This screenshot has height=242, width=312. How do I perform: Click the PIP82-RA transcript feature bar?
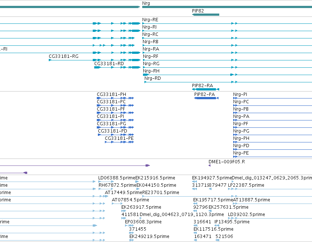click(x=206, y=89)
